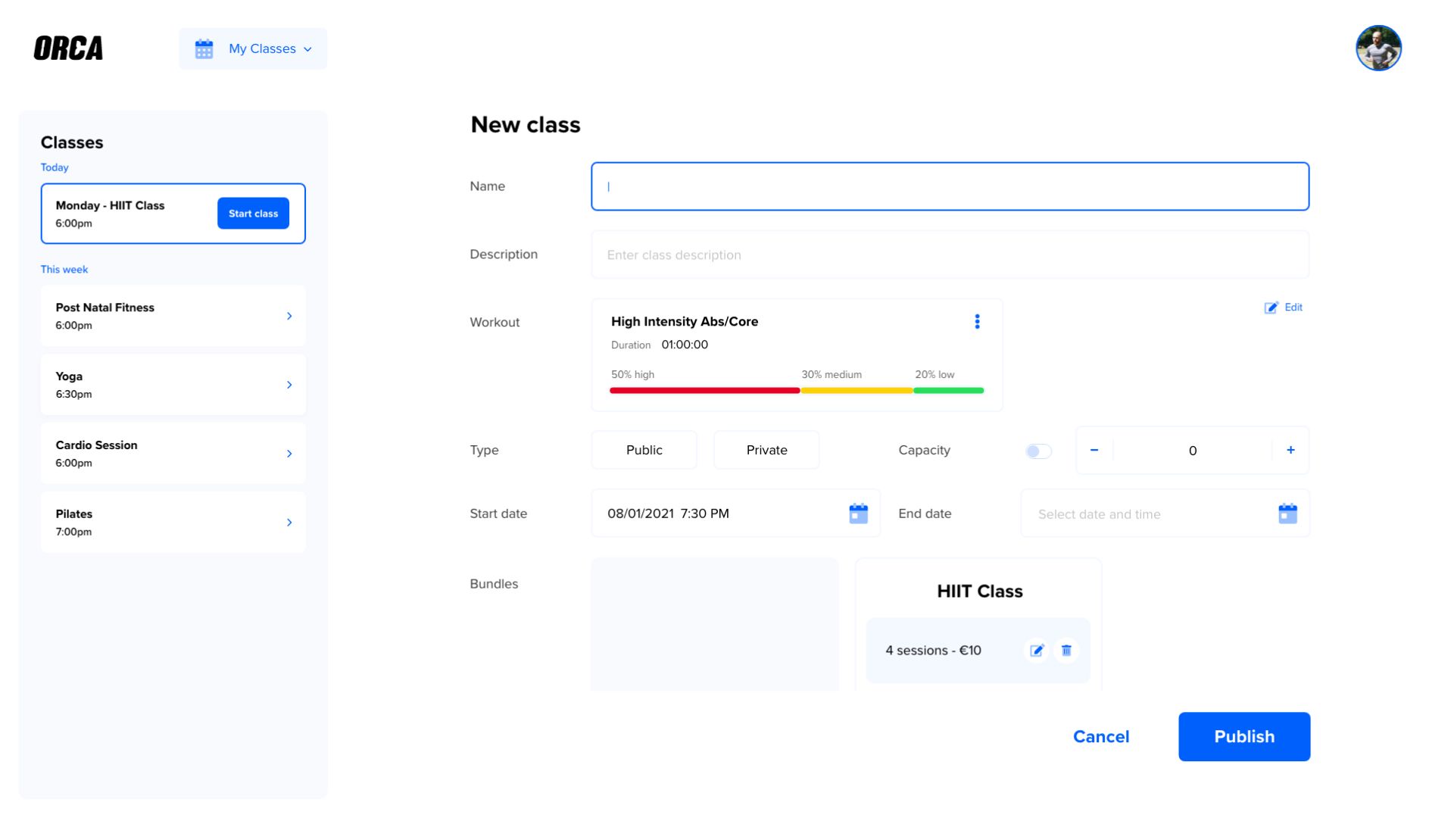Open Yoga class chevron

pyautogui.click(x=289, y=385)
